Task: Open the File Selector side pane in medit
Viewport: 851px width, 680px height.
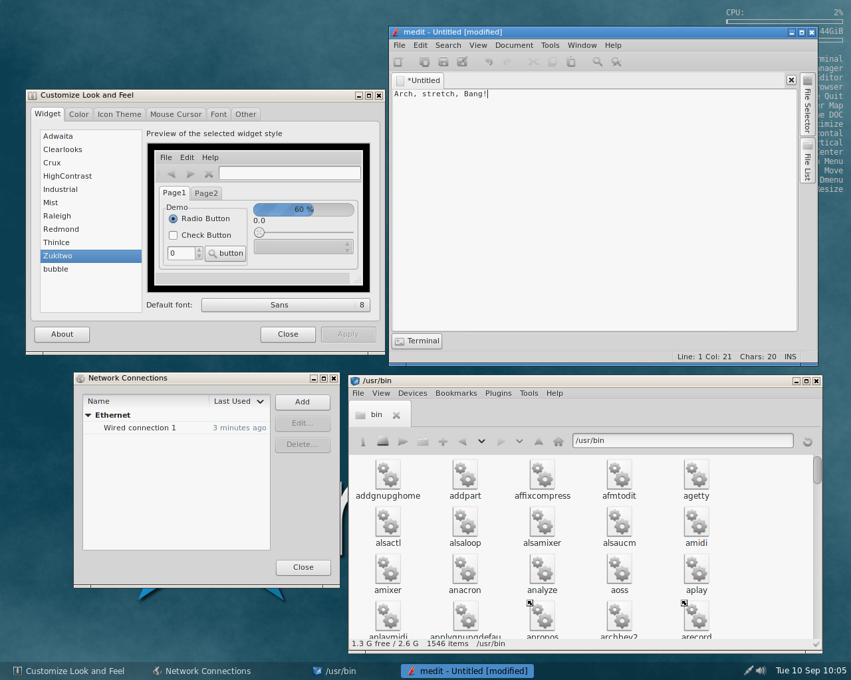Action: pyautogui.click(x=807, y=104)
